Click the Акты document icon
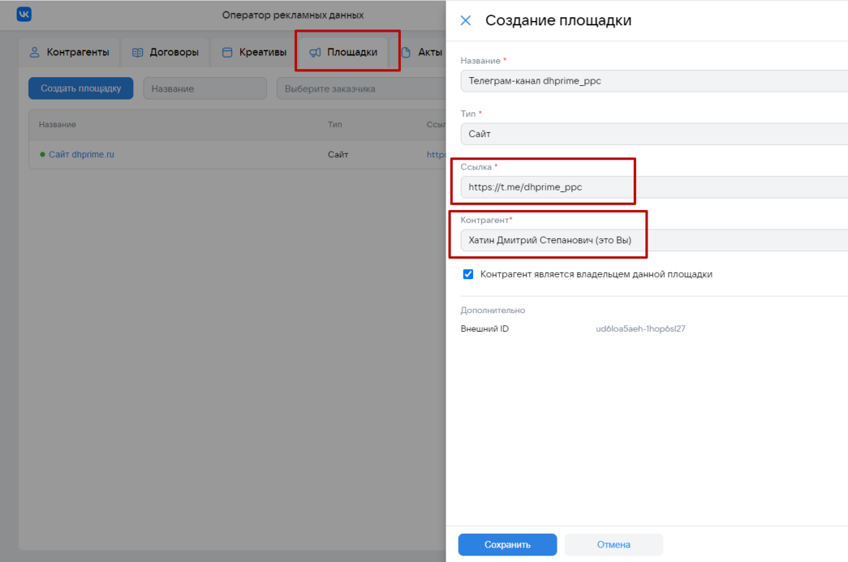848x562 pixels. 406,53
